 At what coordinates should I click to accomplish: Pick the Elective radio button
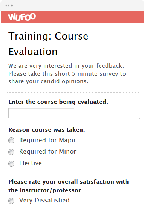[11, 164]
